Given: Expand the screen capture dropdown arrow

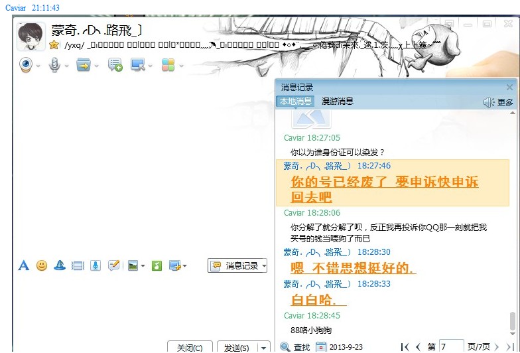Looking at the screenshot, I should (184, 265).
